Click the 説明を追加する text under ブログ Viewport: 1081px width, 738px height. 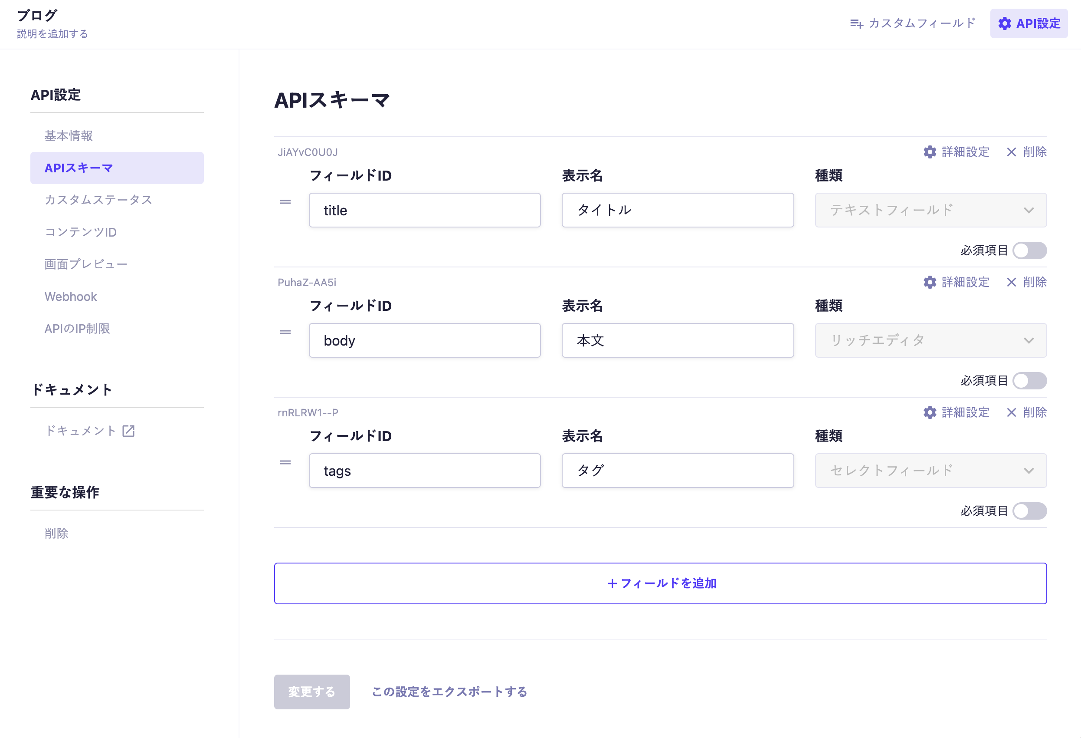(x=52, y=34)
